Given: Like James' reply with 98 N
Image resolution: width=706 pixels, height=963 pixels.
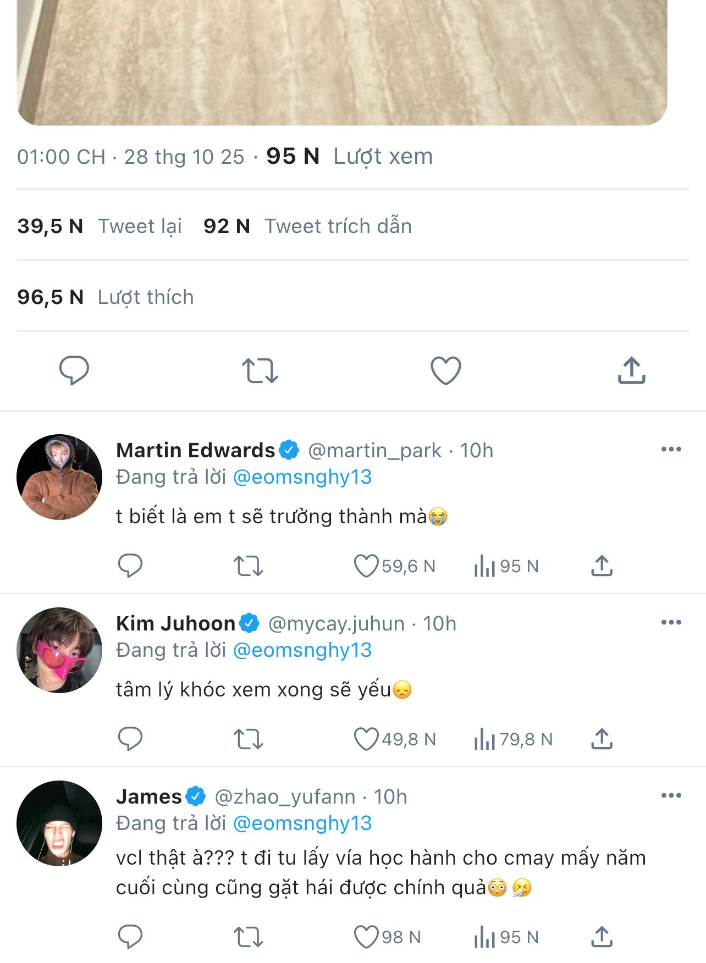Looking at the screenshot, I should pos(366,937).
